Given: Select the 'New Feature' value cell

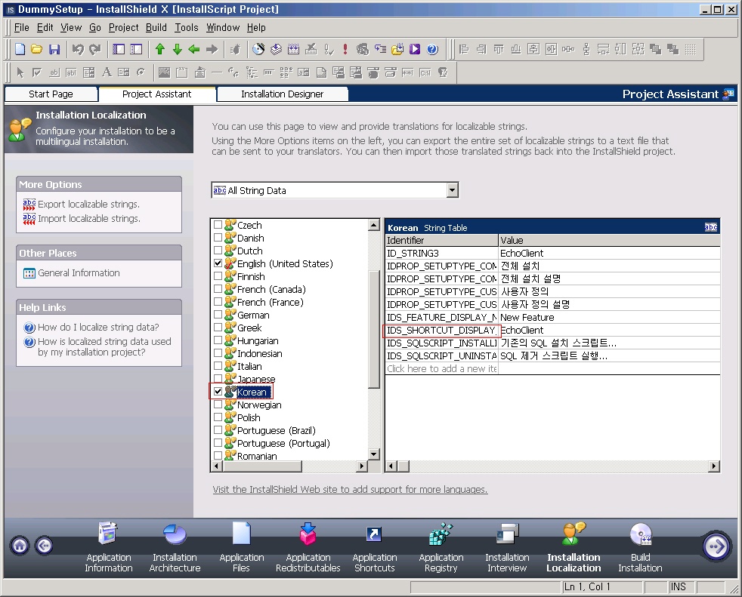Looking at the screenshot, I should pyautogui.click(x=610, y=317).
